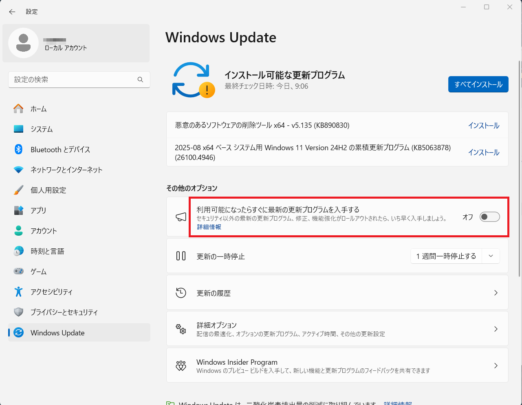522x405 pixels.
Task: Open Windows Insider Program via its chevron
Action: point(496,366)
